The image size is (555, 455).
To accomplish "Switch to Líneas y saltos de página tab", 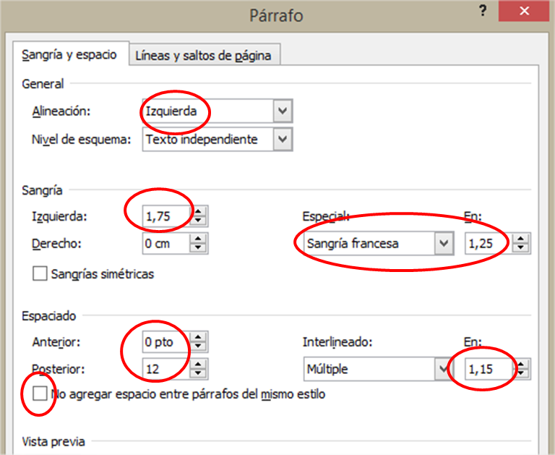I will [x=205, y=56].
